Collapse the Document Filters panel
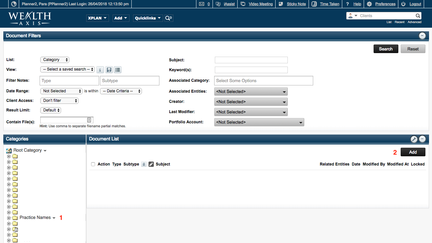 tap(422, 36)
